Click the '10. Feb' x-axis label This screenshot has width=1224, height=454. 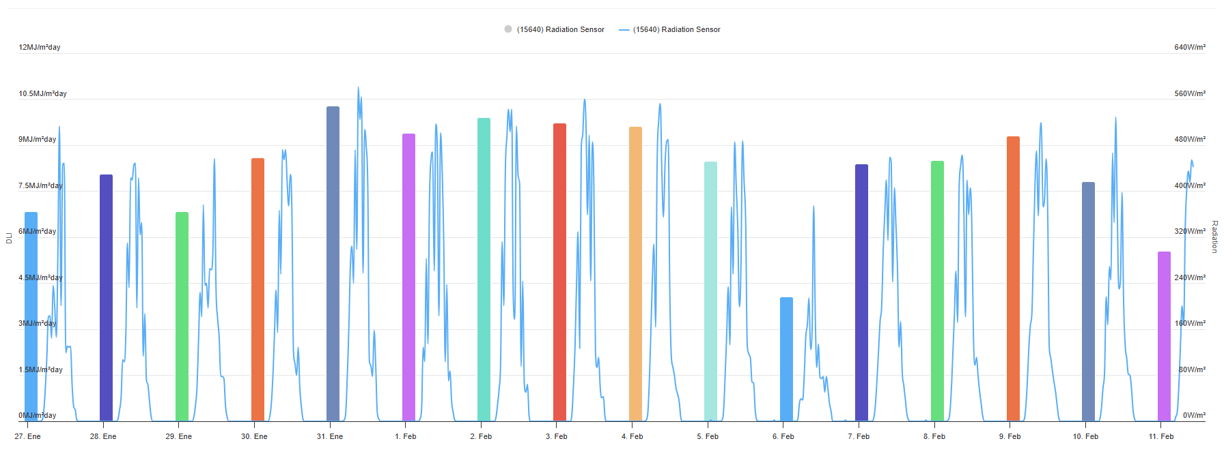[x=1085, y=436]
